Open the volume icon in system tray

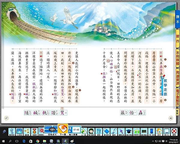pos(160,141)
